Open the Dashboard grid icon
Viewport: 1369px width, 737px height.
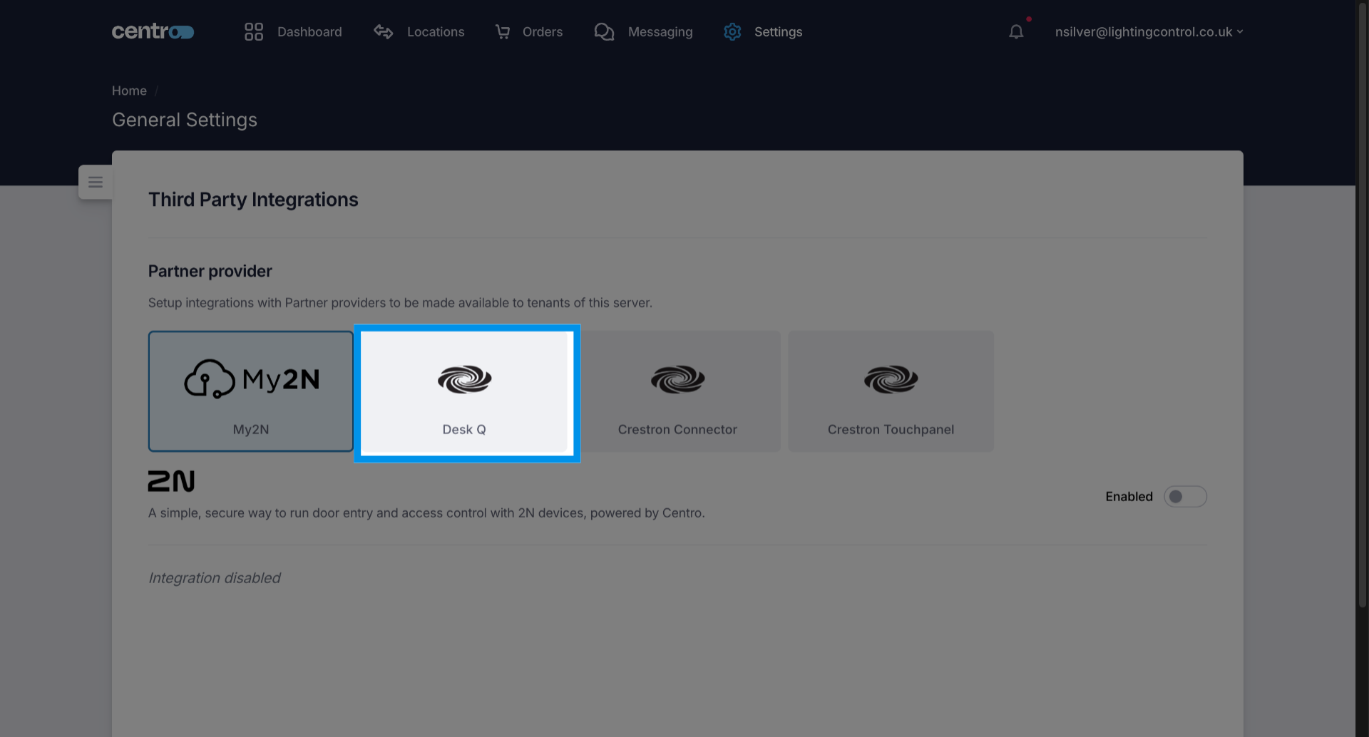(254, 31)
